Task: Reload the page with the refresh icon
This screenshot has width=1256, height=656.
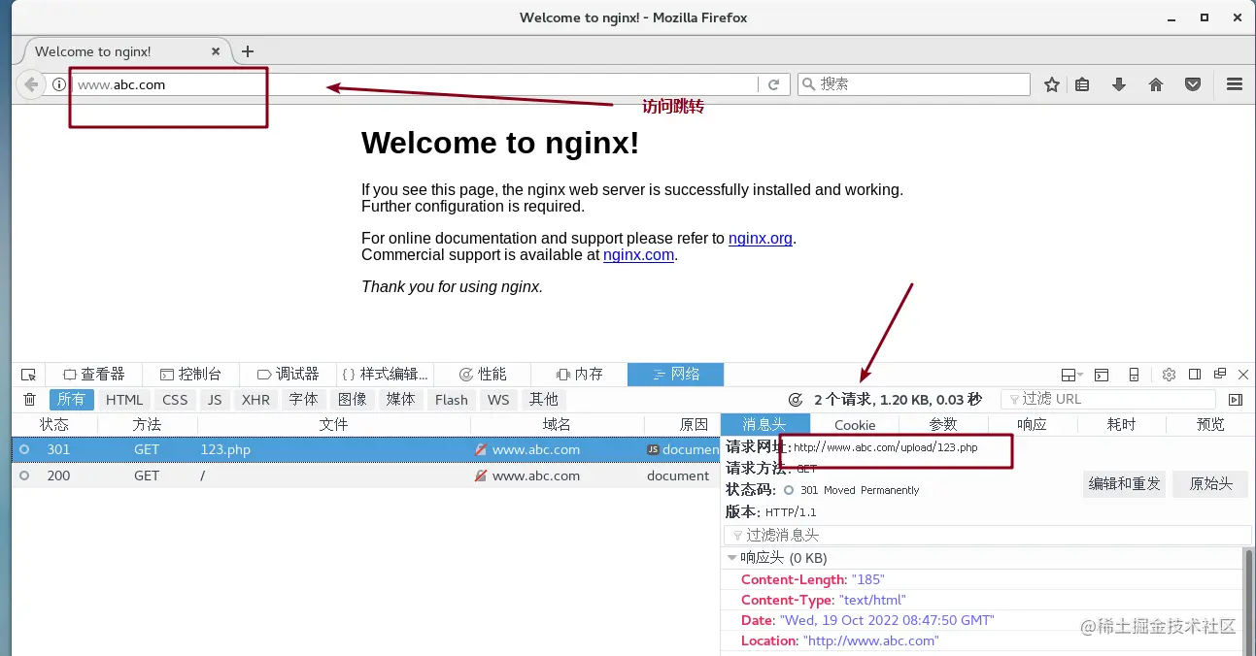Action: (774, 84)
